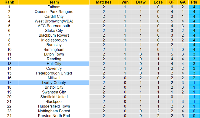
Task: Click the Draw column header
Action: pos(141,2)
